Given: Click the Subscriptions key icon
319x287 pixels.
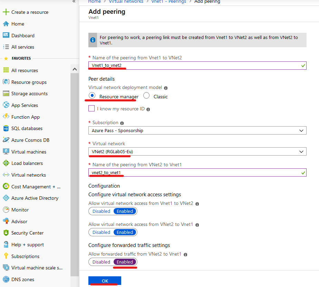Looking at the screenshot, I should (x=6, y=256).
